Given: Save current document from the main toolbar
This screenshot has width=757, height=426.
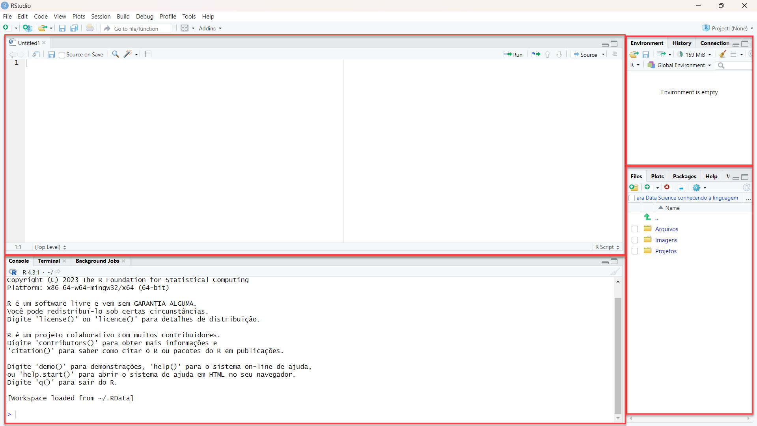Looking at the screenshot, I should (x=62, y=28).
